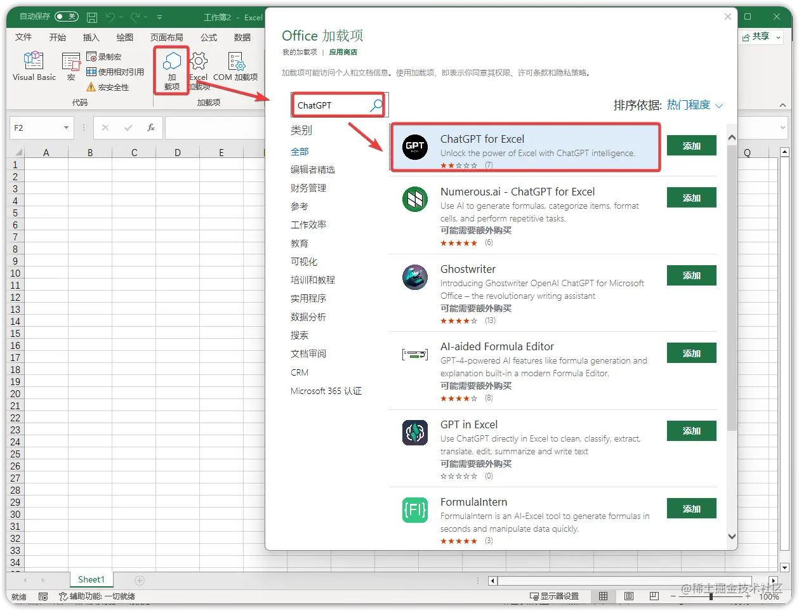Viewport: 799px width, 611px height.
Task: Select the 工作效率 category
Action: (308, 225)
